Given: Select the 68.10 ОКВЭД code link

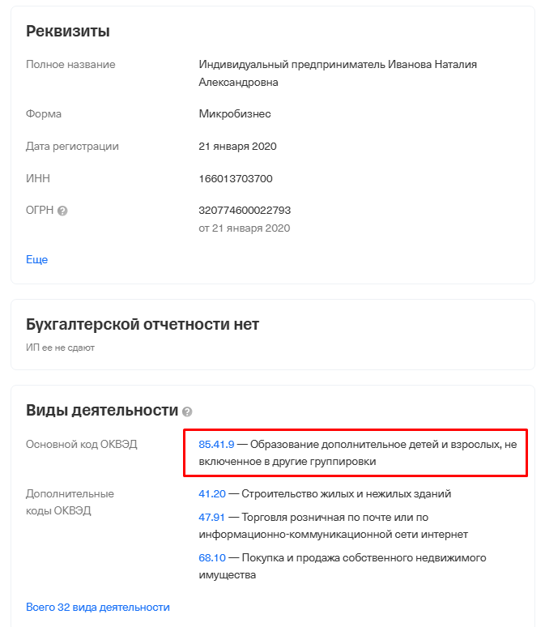Looking at the screenshot, I should (x=213, y=557).
